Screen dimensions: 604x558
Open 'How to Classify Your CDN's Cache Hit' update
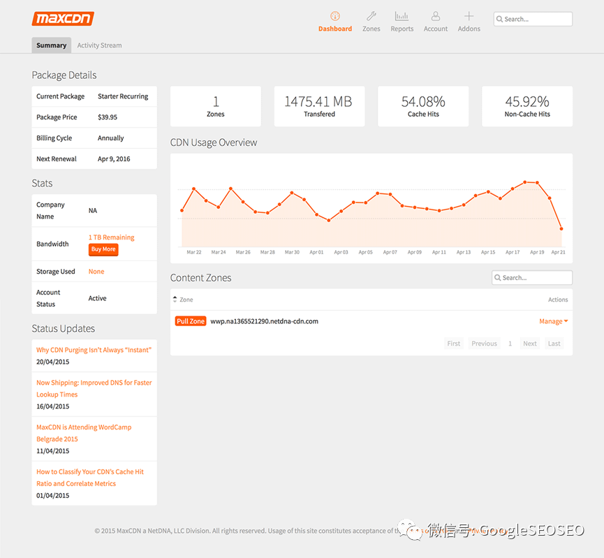tap(90, 478)
